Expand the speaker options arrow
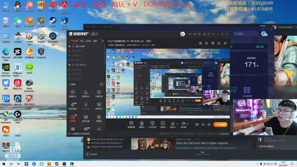 click(188, 124)
